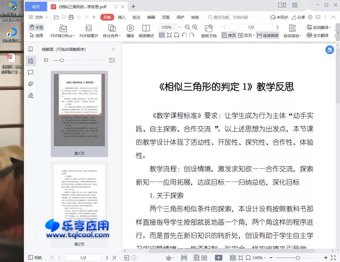Activate the Select tool (选择)
The width and height of the screenshot is (340, 262).
point(37,35)
